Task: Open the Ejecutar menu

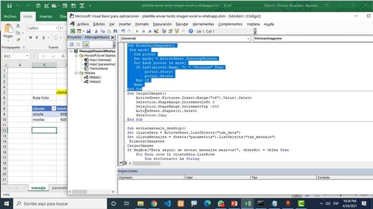Action: tap(182, 24)
